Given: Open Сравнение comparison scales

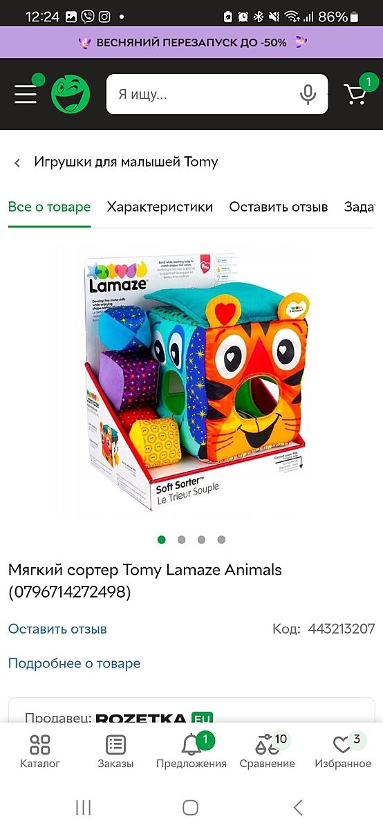Looking at the screenshot, I should coord(267,752).
